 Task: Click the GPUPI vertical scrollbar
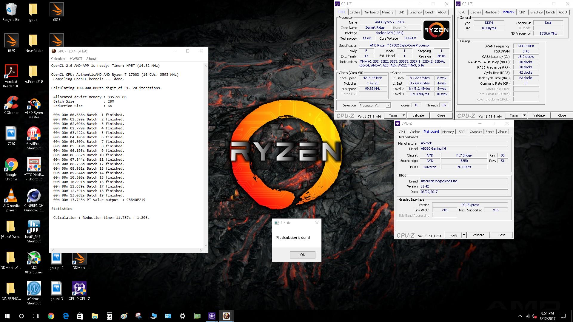[206, 155]
